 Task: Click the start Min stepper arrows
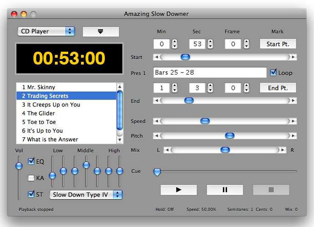(175, 44)
